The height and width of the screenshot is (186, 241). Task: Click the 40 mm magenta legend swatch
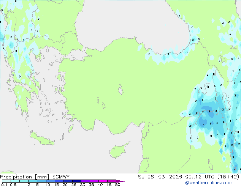(103, 181)
